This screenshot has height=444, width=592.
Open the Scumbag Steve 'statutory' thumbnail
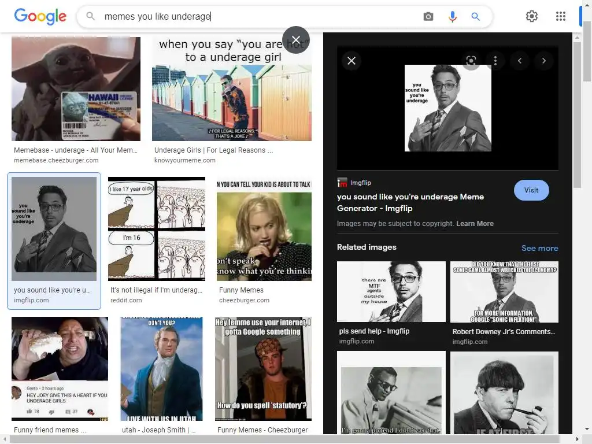pos(263,369)
